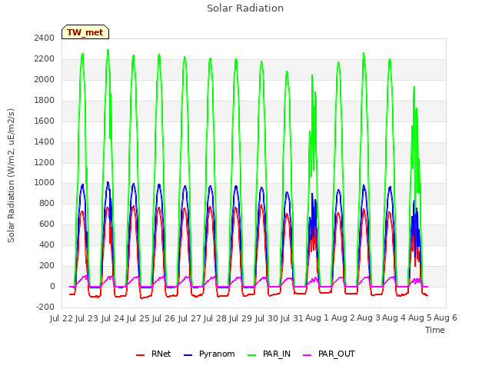Click the TW_met annotation box
The height and width of the screenshot is (369, 492).
[x=85, y=32]
